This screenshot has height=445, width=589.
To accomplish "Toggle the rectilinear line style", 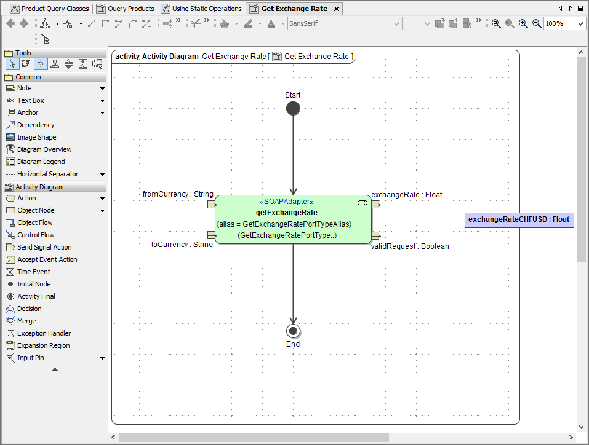I will (x=103, y=23).
